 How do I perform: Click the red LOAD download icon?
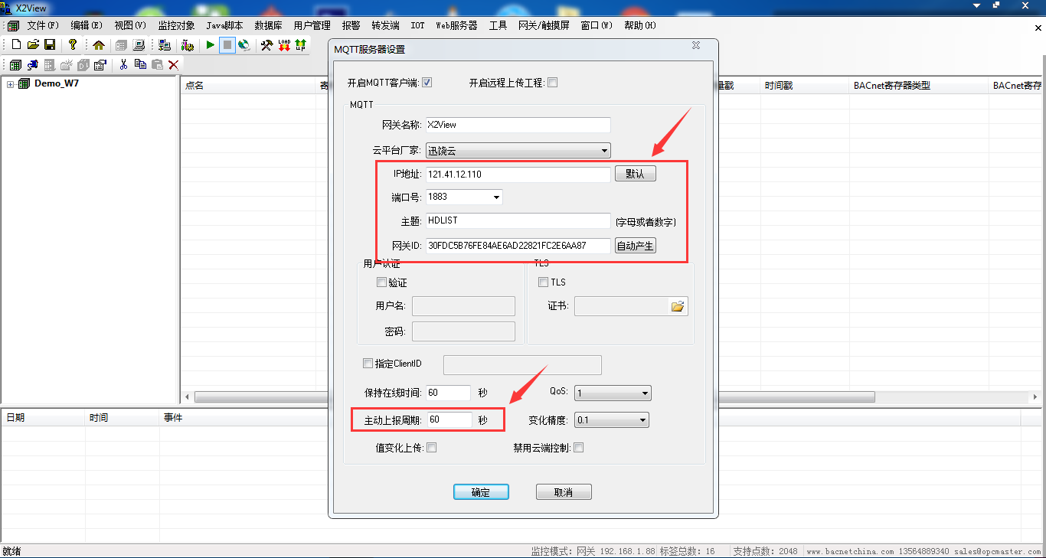tap(284, 45)
